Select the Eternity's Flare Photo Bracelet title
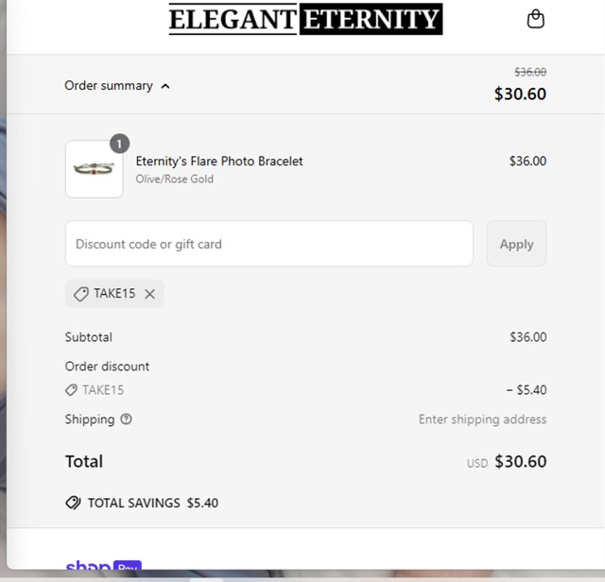This screenshot has height=582, width=605. pyautogui.click(x=219, y=162)
